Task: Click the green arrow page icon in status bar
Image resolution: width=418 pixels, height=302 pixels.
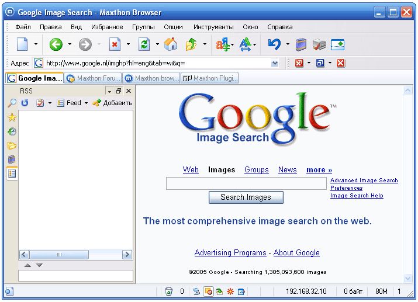Action: coord(219,291)
